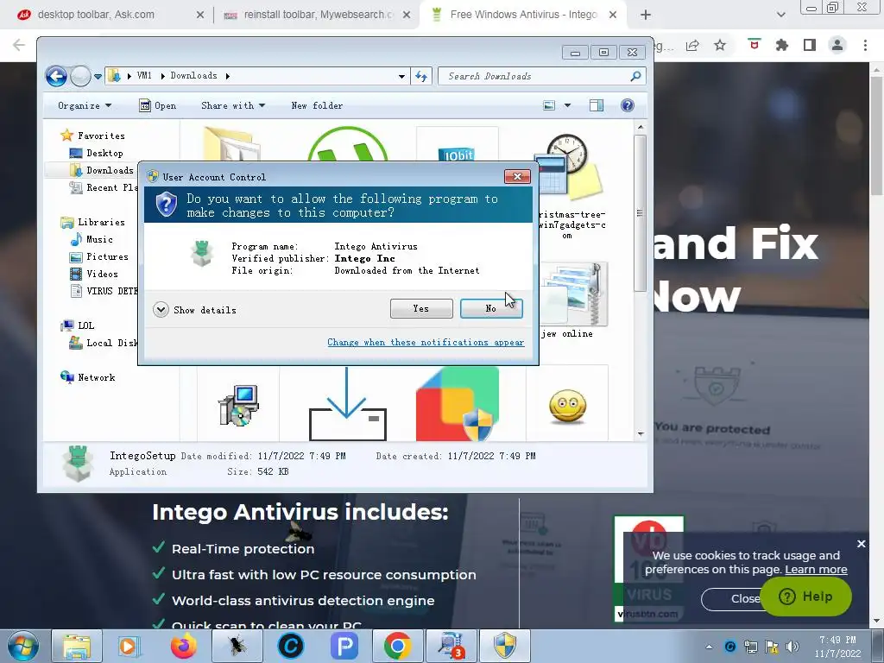Click VM1 in the address breadcrumb
The width and height of the screenshot is (884, 663).
point(144,76)
